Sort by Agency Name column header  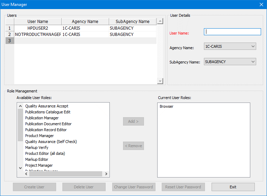point(85,22)
